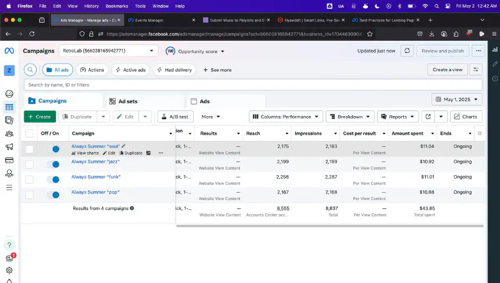Click the Firefox address bar URL
500x283 pixels.
234,34
